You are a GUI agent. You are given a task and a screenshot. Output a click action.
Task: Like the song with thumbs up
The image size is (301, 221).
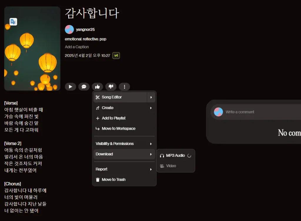coord(97,87)
